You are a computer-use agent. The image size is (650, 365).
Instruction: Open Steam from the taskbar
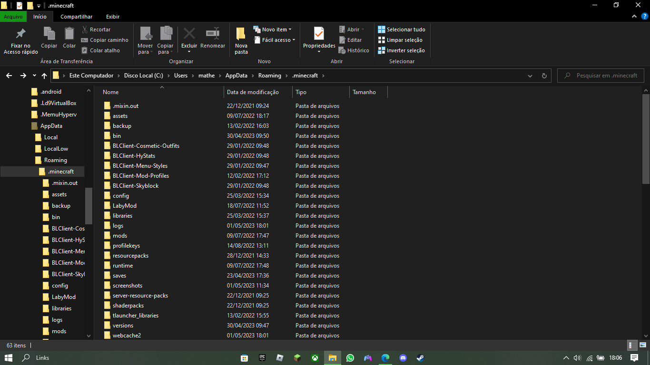420,358
